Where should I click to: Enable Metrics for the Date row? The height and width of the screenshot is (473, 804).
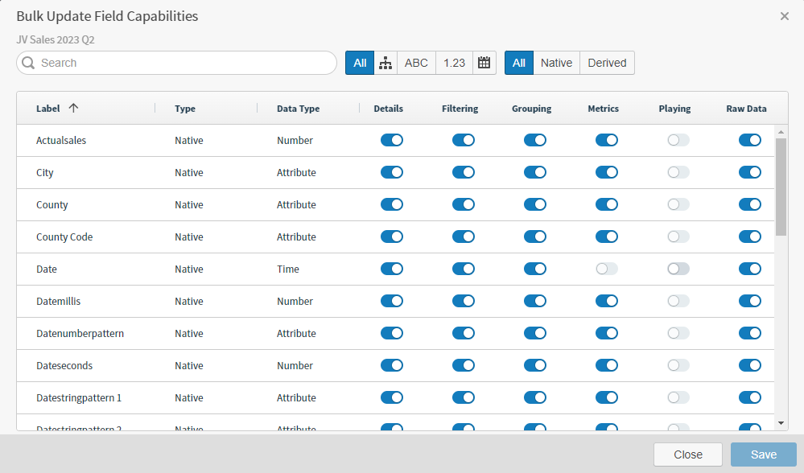(606, 269)
